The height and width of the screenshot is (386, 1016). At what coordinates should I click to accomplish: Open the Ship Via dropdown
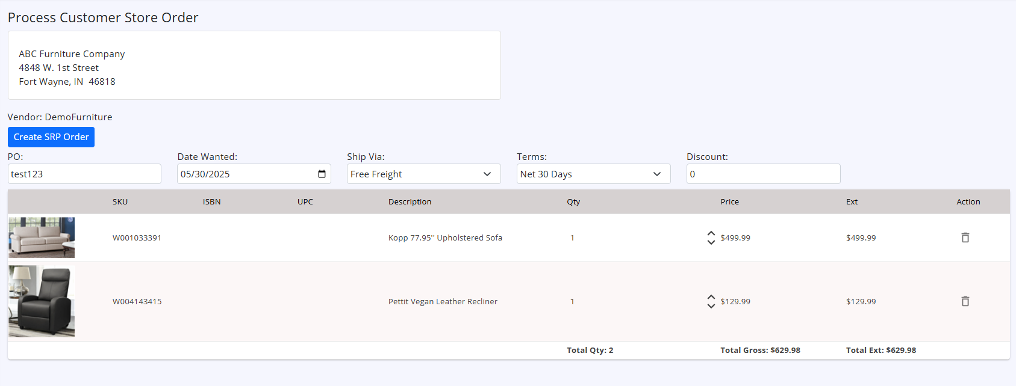423,174
